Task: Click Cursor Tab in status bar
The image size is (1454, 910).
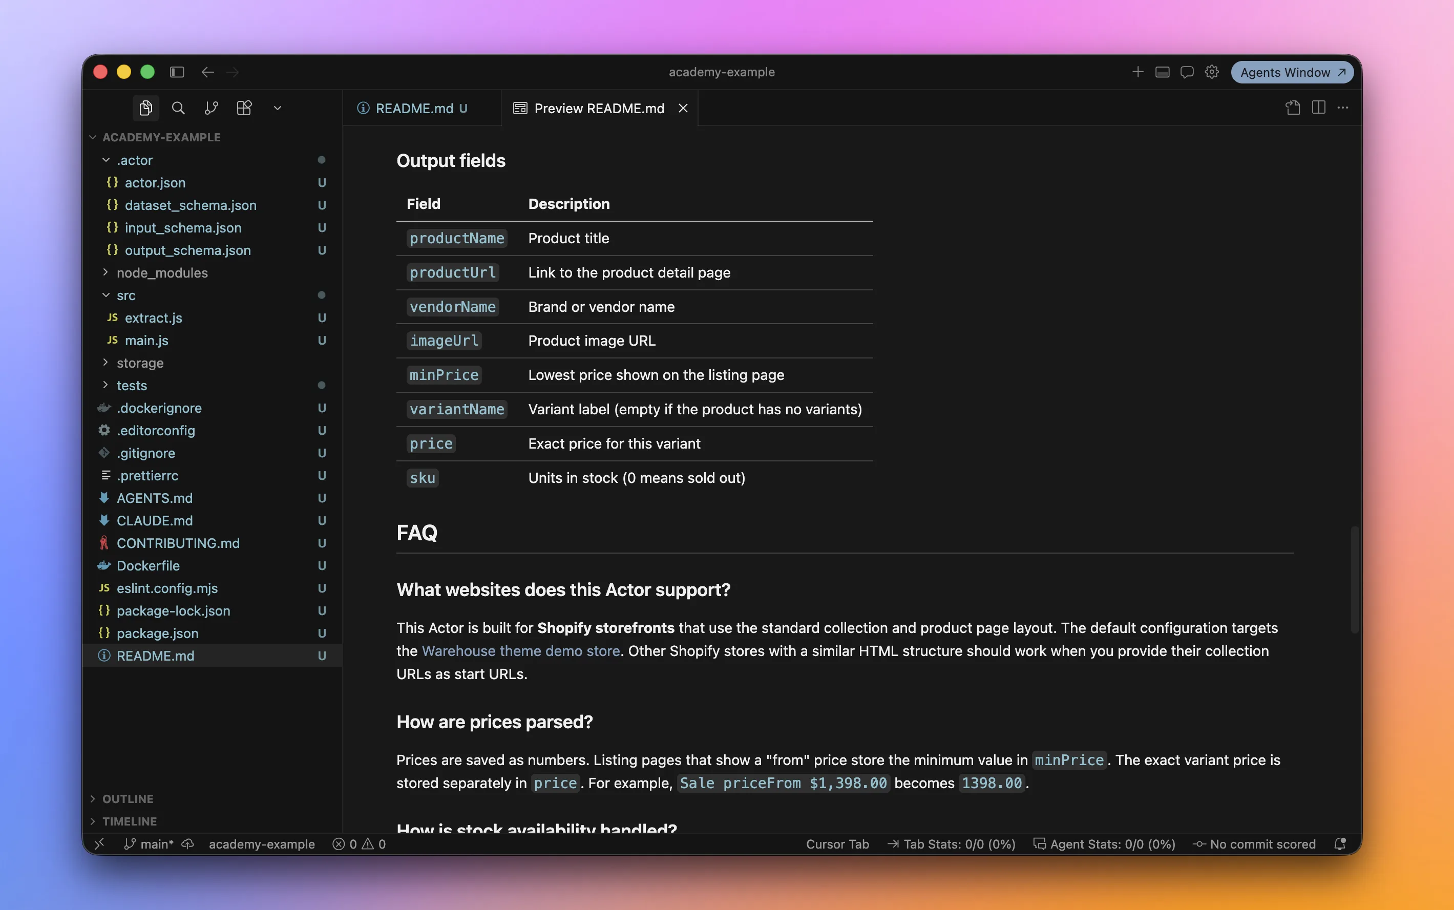Action: [x=837, y=844]
